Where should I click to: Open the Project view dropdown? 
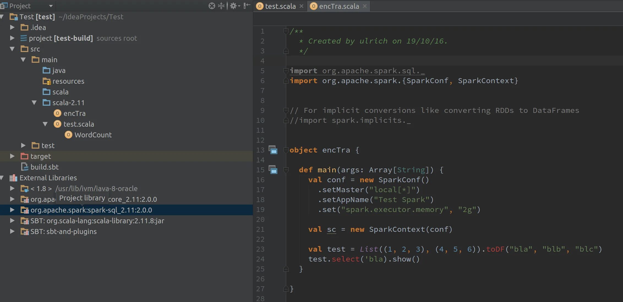51,6
